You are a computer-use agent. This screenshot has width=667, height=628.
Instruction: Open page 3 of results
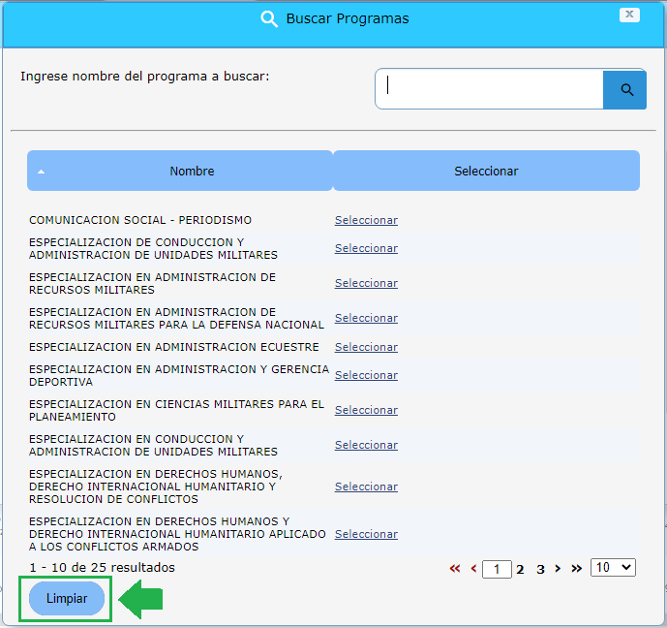click(540, 570)
